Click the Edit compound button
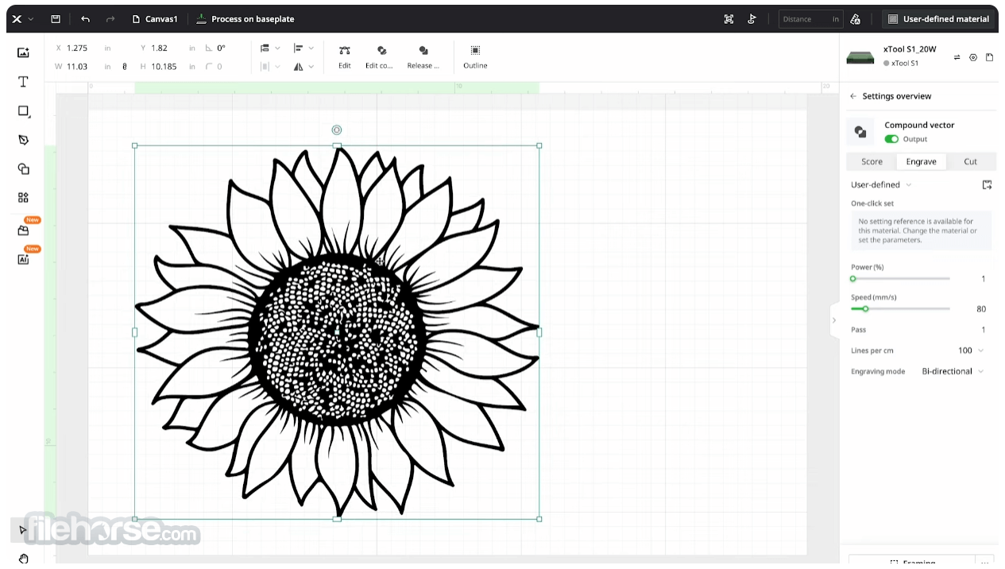The width and height of the screenshot is (1005, 569). [380, 56]
